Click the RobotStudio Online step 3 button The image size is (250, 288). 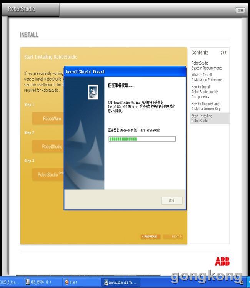click(48, 174)
